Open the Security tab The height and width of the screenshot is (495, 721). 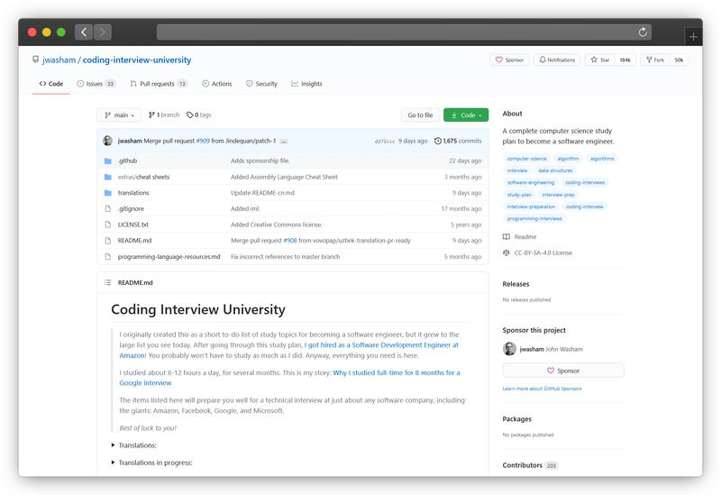point(261,84)
